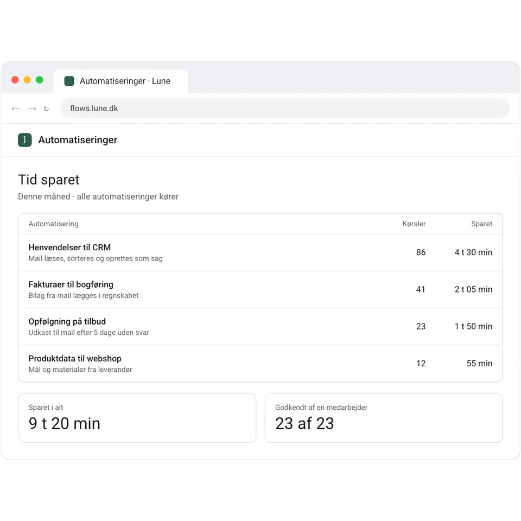Reload the page with the refresh icon
The image size is (521, 521).
pyautogui.click(x=46, y=109)
